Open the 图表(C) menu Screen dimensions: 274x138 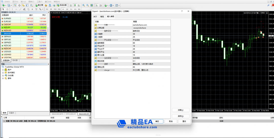click(31, 2)
